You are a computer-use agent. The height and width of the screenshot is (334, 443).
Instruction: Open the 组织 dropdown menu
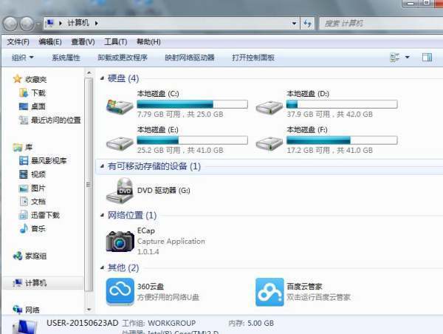tap(21, 58)
